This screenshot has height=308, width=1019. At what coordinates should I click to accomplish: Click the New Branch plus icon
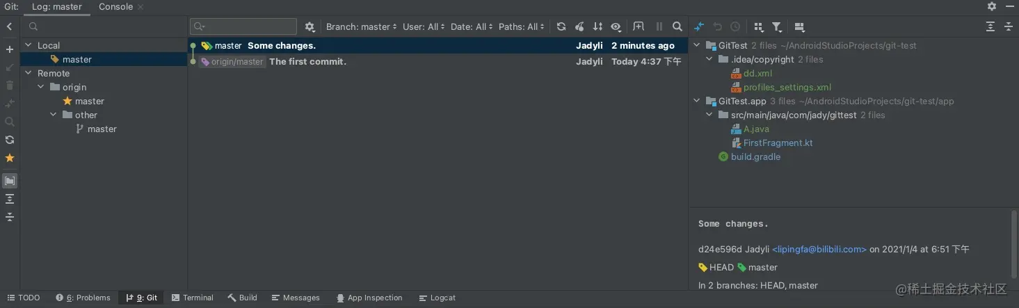pyautogui.click(x=10, y=49)
